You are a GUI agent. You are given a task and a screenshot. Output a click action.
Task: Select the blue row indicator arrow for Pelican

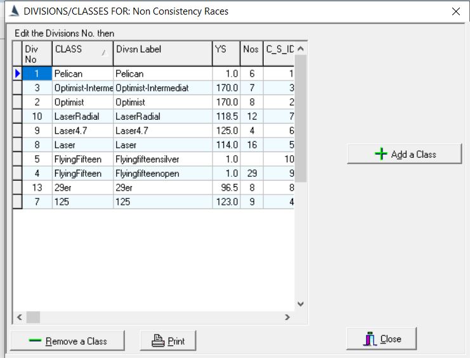coord(18,74)
